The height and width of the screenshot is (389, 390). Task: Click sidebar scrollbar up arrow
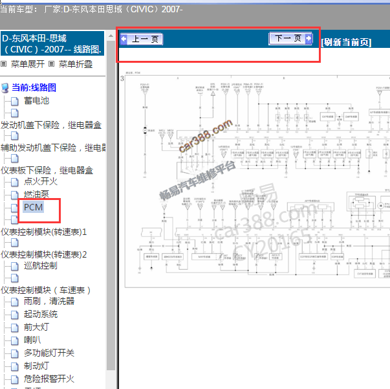coord(111,36)
